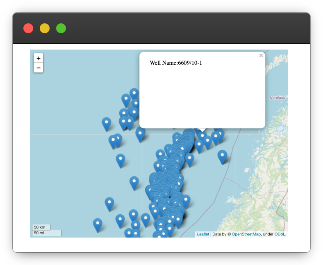Click the empty white area inside the popup
323x265 pixels.
coord(202,98)
